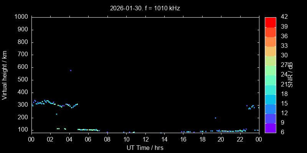
Task: Click the red 39–42 dB colorbar segment
Action: click(x=271, y=22)
